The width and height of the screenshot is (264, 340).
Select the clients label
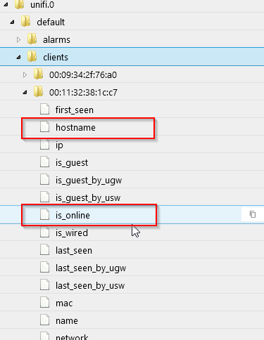(x=56, y=58)
